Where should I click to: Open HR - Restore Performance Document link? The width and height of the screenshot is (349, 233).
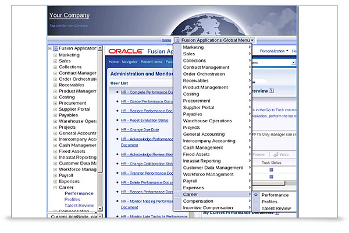(147, 111)
